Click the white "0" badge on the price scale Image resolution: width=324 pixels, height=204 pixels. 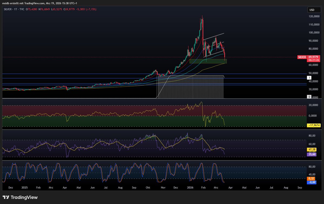pos(309,96)
